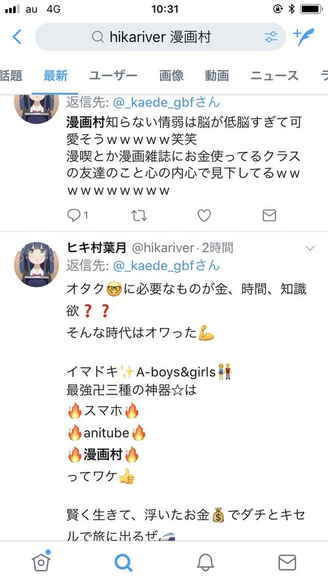Switch to the ユーザー tab

coord(113,76)
